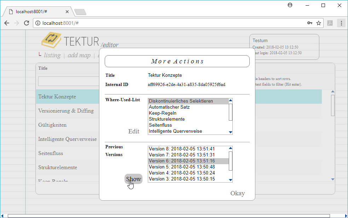348x218 pixels.
Task: Open the Chrome user profile icon
Action: [290, 5]
